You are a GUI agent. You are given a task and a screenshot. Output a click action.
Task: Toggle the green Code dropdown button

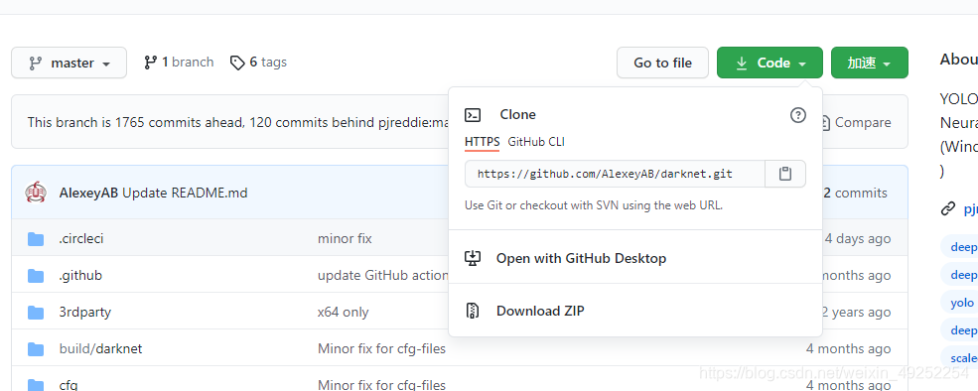769,63
